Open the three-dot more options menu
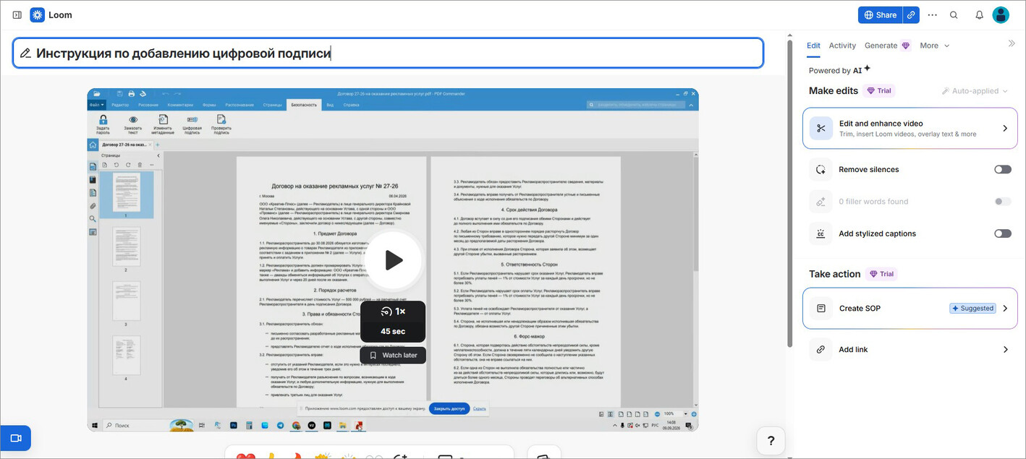Viewport: 1026px width, 459px height. coord(932,14)
